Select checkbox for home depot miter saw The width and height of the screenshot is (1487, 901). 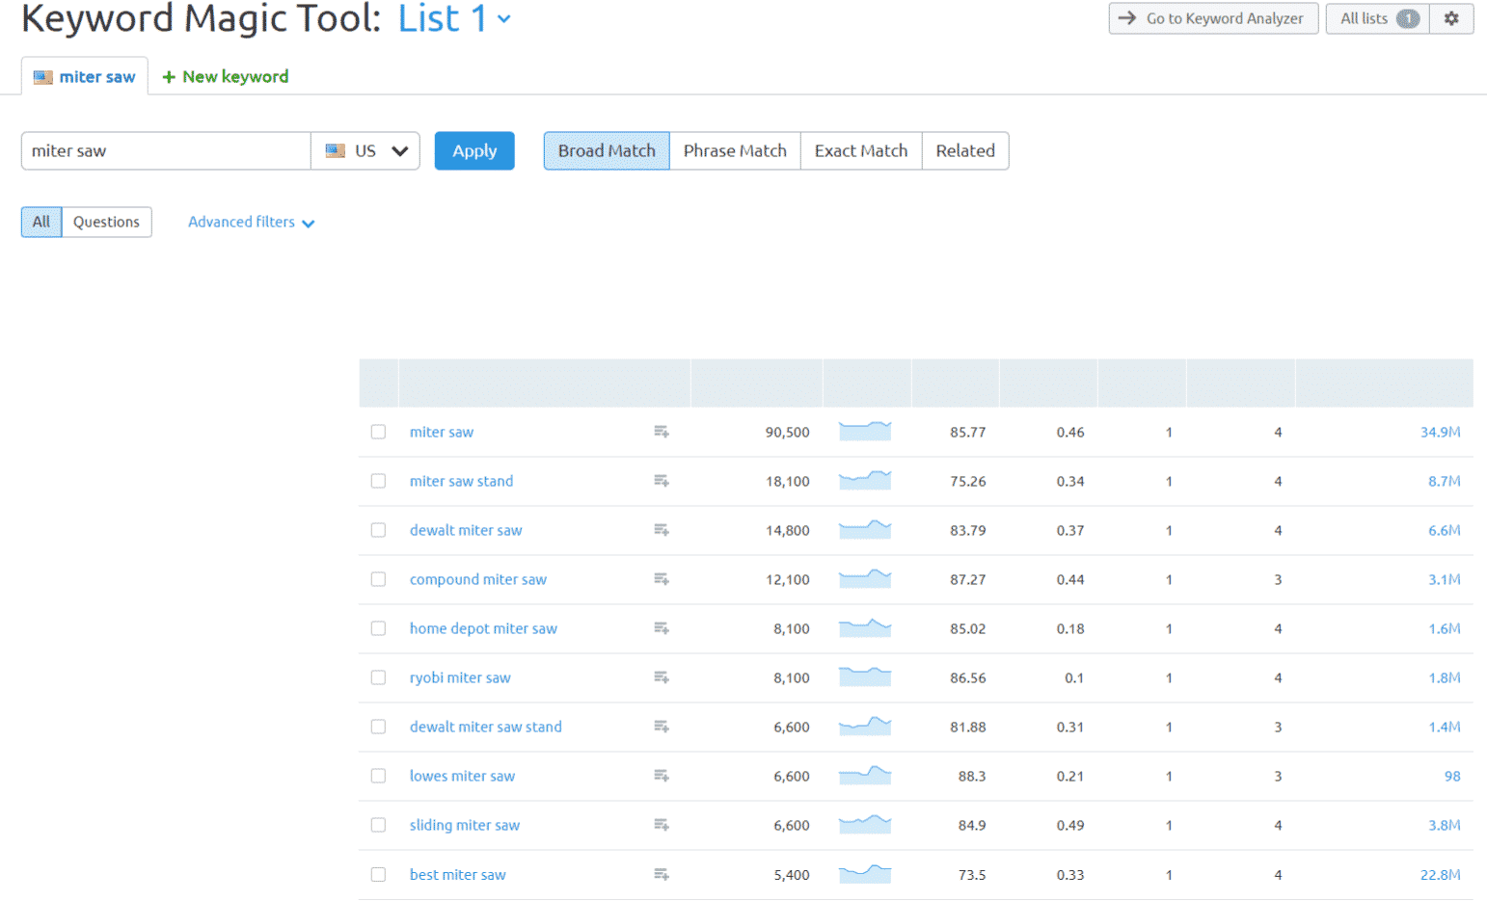click(x=378, y=628)
